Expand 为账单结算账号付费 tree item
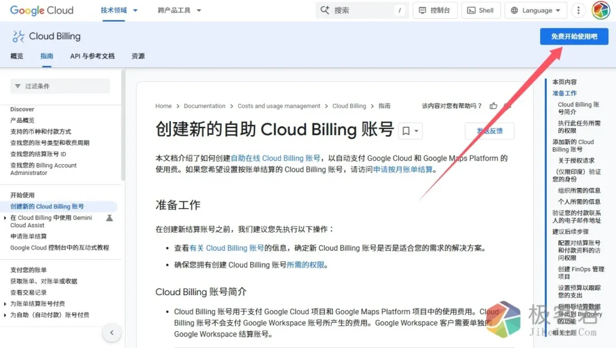Image resolution: width=616 pixels, height=348 pixels. point(6,304)
